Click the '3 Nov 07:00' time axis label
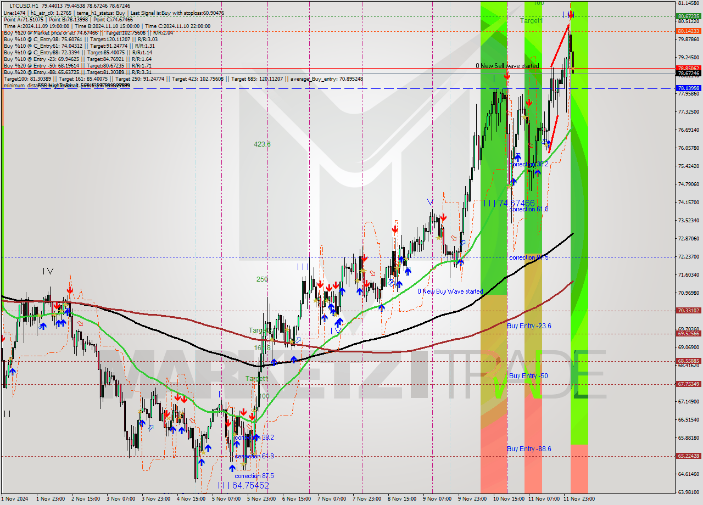The image size is (703, 505). coord(121,499)
